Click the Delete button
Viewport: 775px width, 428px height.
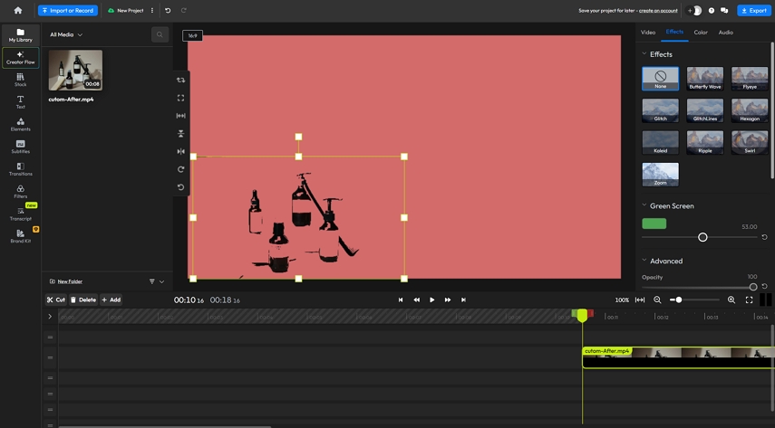point(83,300)
